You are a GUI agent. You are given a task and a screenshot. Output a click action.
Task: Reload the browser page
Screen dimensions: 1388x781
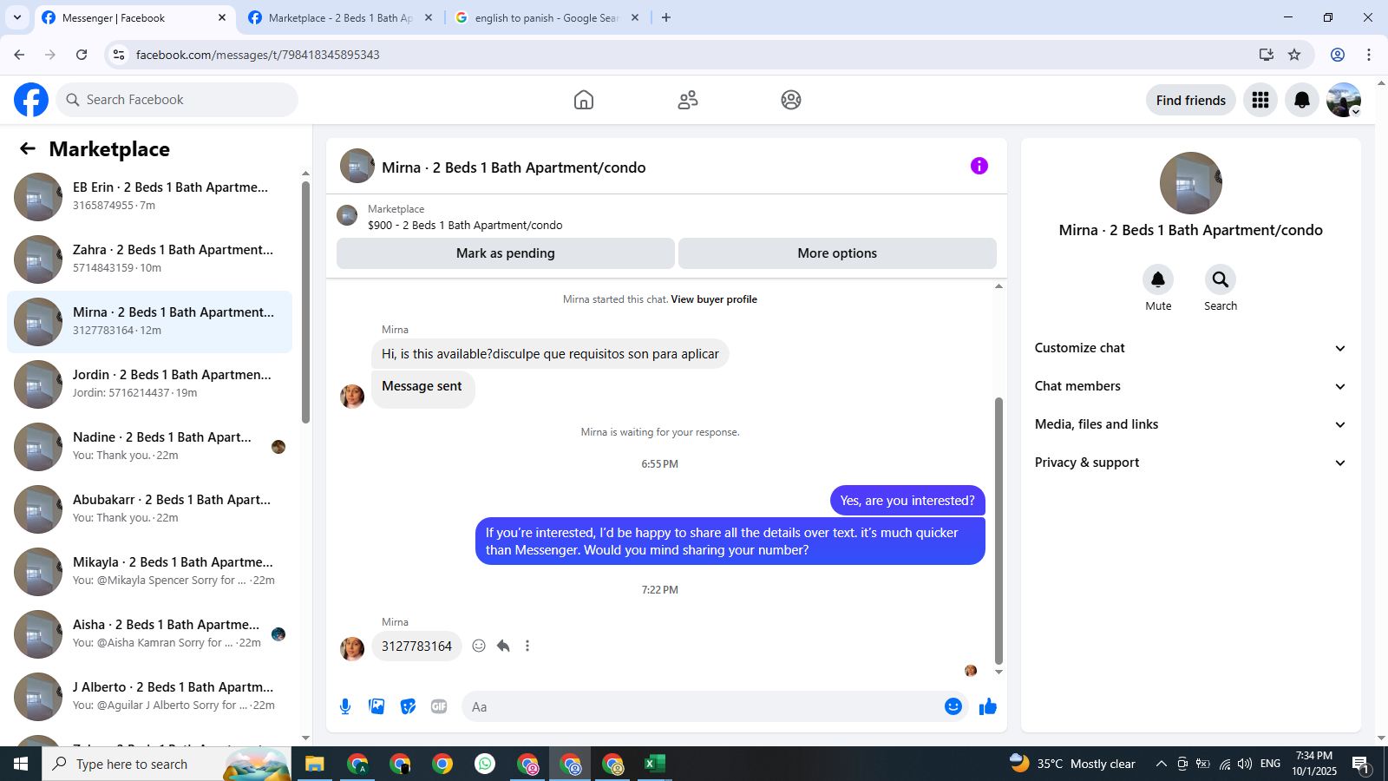pyautogui.click(x=82, y=55)
